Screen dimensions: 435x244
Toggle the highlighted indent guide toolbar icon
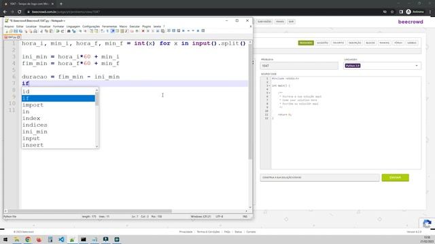tap(112, 30)
